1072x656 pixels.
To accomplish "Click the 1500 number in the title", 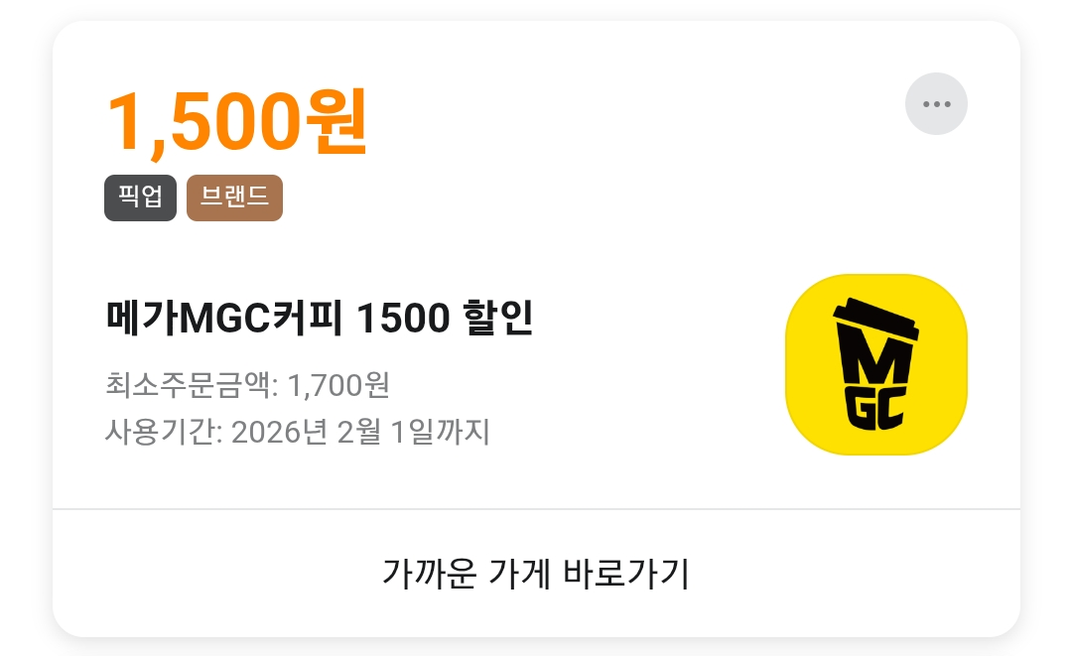I will [x=403, y=319].
